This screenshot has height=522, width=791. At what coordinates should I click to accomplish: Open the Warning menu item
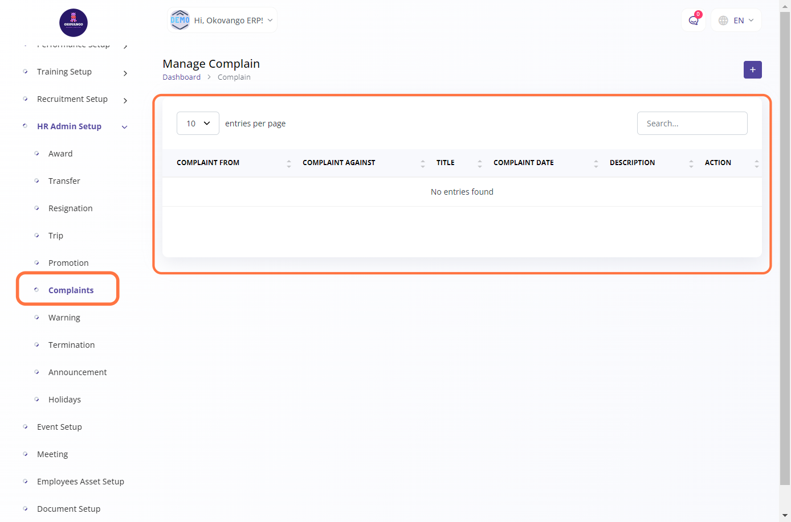coord(64,318)
